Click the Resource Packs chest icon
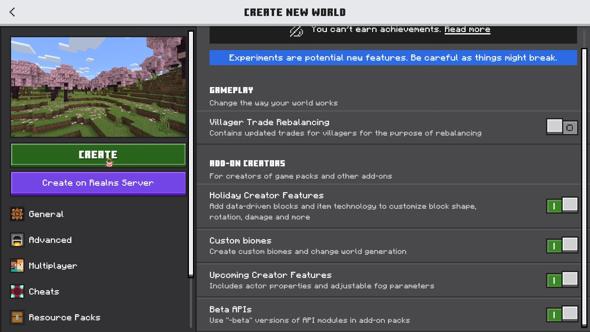The height and width of the screenshot is (332, 590). click(17, 317)
